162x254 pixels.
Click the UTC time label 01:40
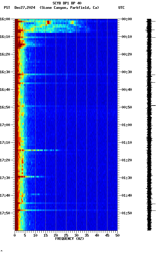[127, 195]
